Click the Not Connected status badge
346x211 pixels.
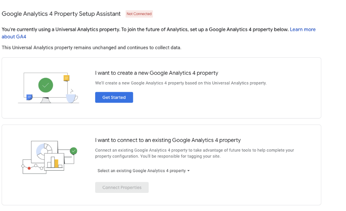click(139, 14)
